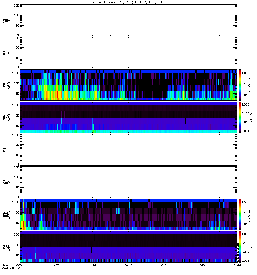Click the 0.001 value on thb scm1 color bar
Viewport: 257px width, 275px height.
245,131
